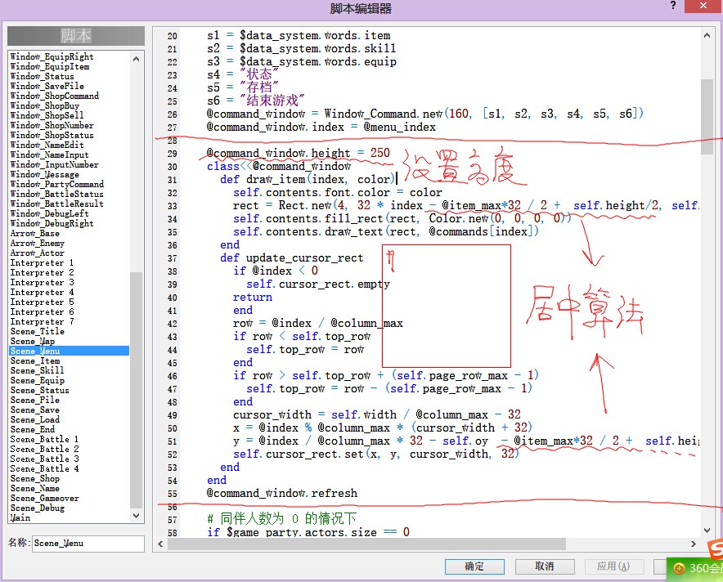Viewport: 723px width, 582px height.
Task: Select Arrow_Actor script
Action: (38, 253)
